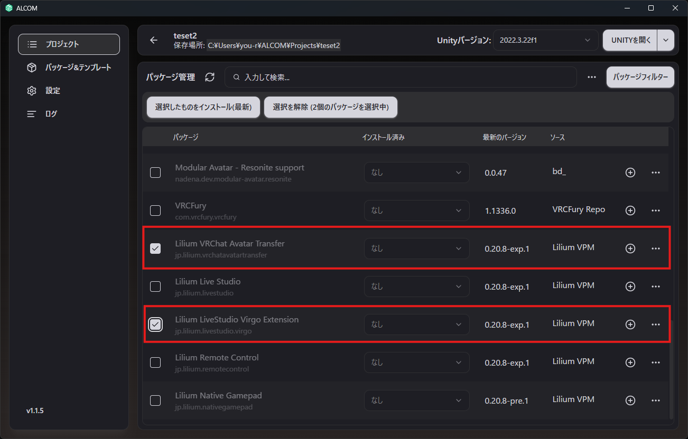Click the plus icon for Lilium Remote Control
The height and width of the screenshot is (439, 688).
pos(630,362)
